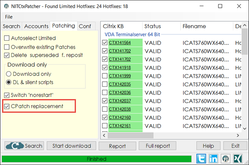Open the Xing icon link
Screen dimensions: 249x165
(x=238, y=158)
